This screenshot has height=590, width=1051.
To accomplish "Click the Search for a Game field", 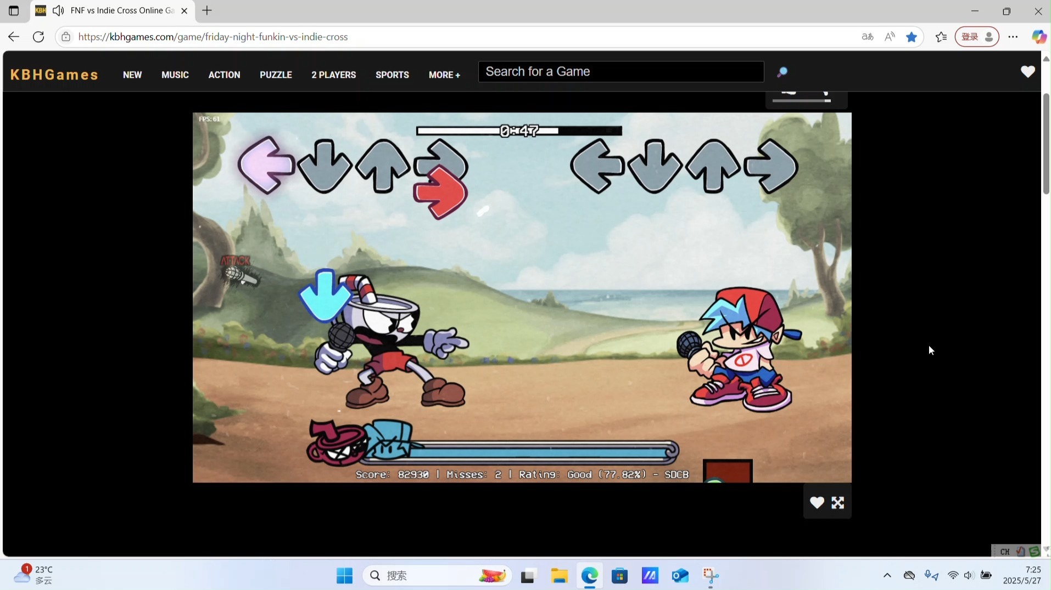I will click(620, 72).
